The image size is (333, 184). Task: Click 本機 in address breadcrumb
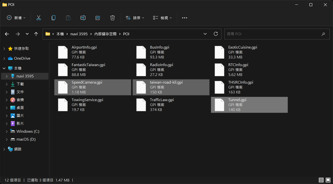click(60, 34)
